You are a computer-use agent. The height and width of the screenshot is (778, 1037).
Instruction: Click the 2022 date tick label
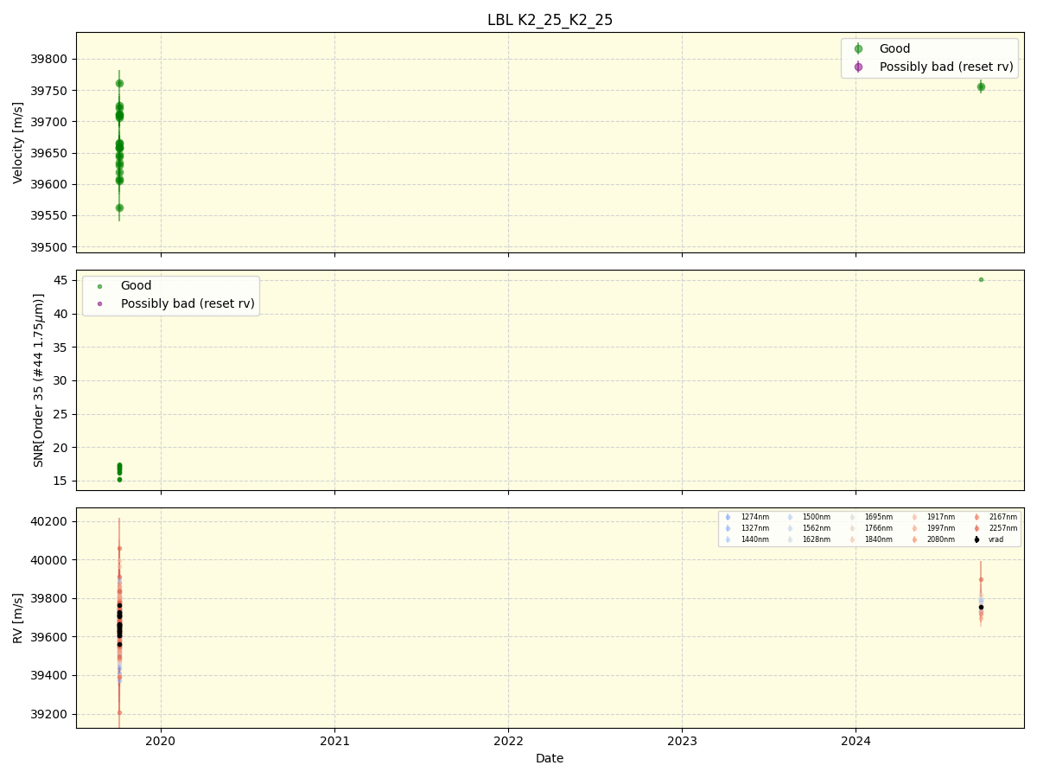click(x=508, y=741)
